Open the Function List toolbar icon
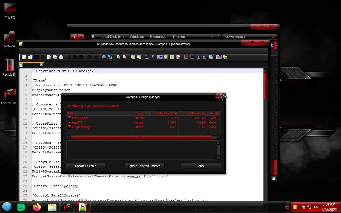Screen dimensions: 341x213 (178, 57)
